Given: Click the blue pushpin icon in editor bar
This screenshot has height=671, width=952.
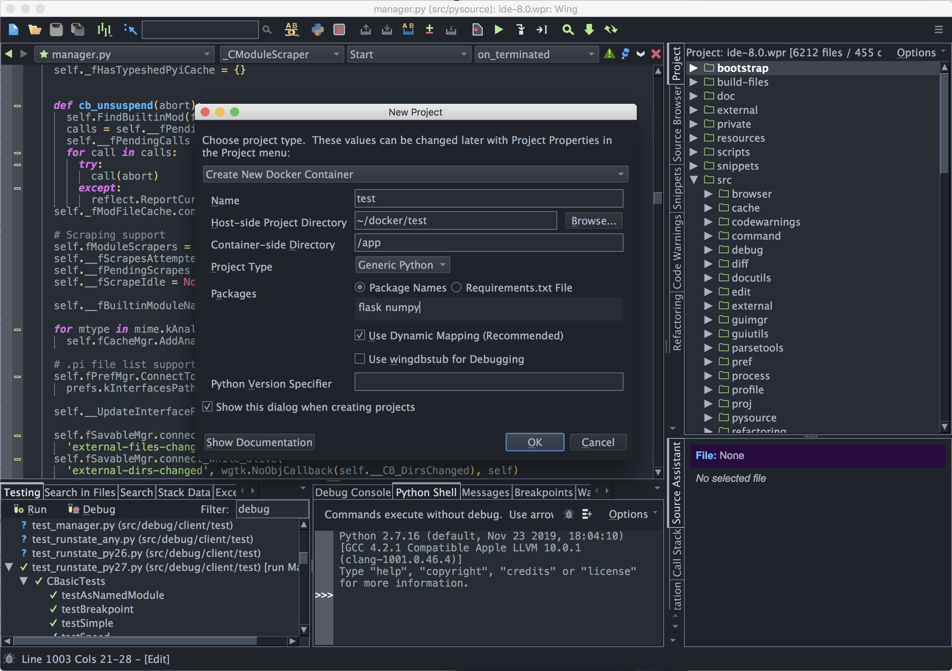Looking at the screenshot, I should [625, 53].
